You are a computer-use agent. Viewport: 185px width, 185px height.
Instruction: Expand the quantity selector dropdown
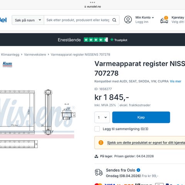pos(102,117)
